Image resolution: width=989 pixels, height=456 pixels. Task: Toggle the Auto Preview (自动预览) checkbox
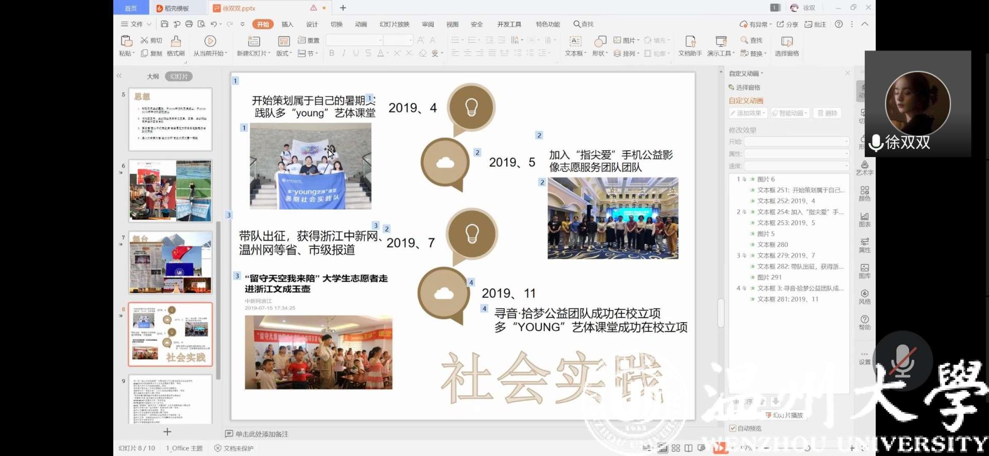pos(732,428)
